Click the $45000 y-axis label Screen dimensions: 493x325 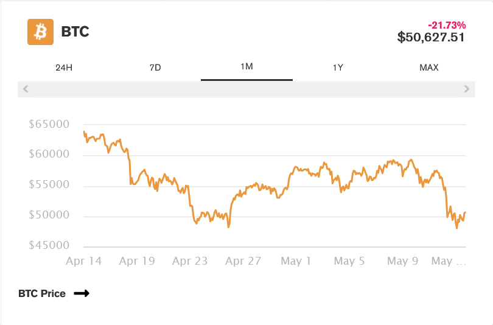(x=49, y=246)
